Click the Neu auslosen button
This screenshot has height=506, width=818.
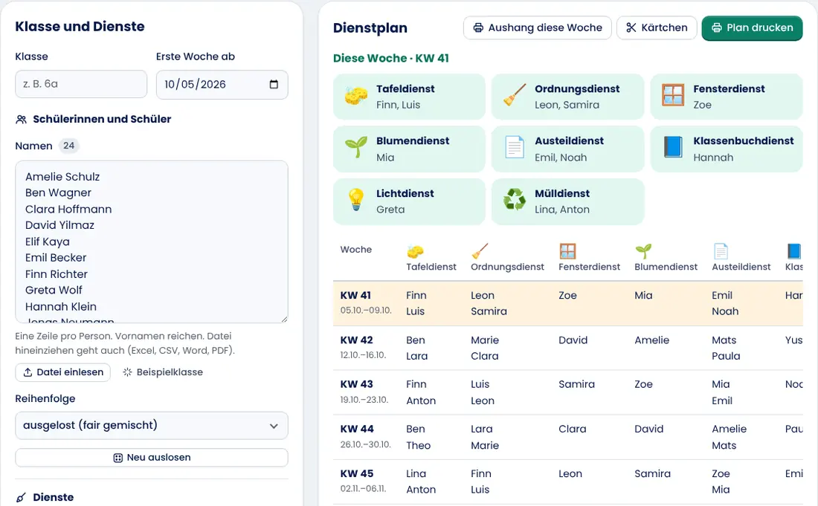tap(152, 458)
